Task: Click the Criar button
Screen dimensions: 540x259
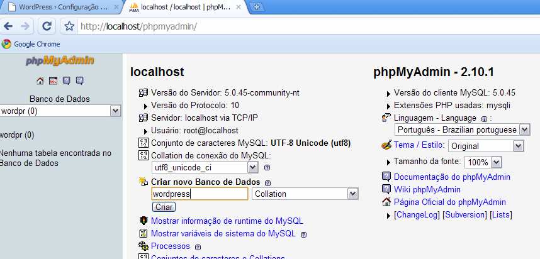Action: click(x=164, y=207)
